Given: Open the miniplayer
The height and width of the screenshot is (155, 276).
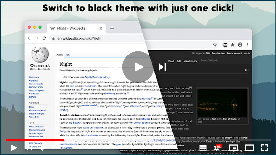Looking at the screenshot, I should (x=234, y=148).
